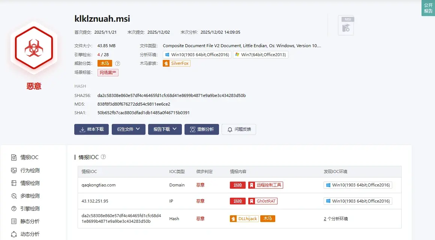Click the help icon next to 情报IOC heading
Image resolution: width=435 pixels, height=240 pixels.
pyautogui.click(x=103, y=157)
